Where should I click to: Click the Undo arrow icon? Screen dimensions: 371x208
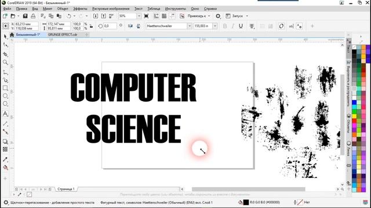[69, 16]
